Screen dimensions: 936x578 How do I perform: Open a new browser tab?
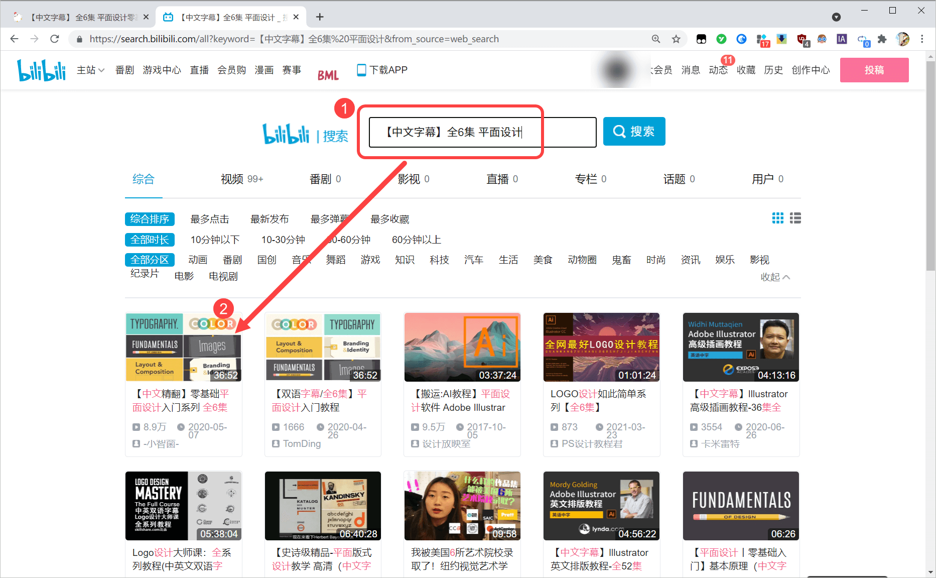pos(320,17)
